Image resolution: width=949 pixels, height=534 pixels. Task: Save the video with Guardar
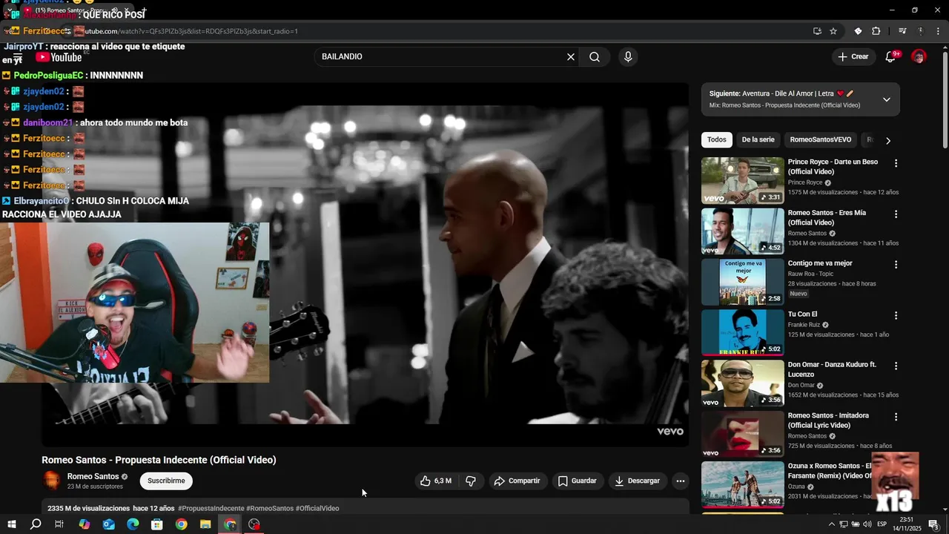577,481
